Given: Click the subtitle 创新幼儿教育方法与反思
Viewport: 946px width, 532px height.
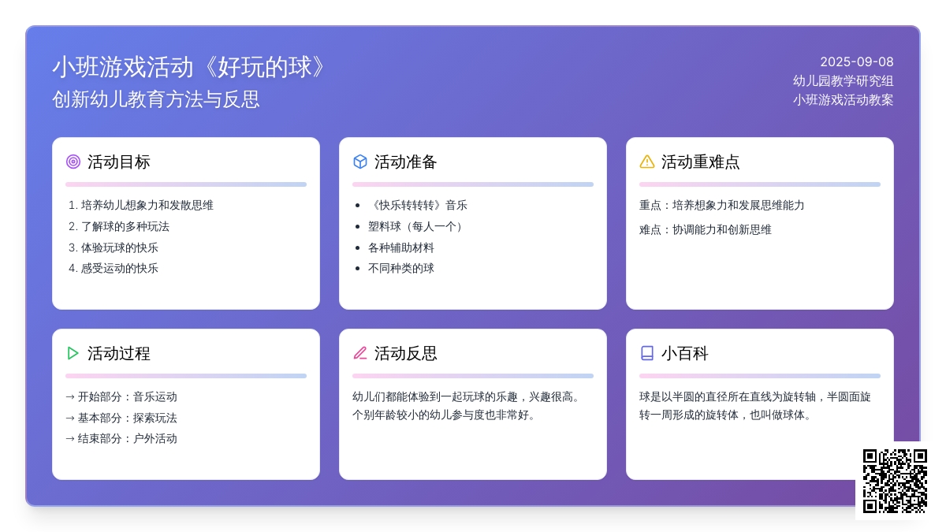Looking at the screenshot, I should click(x=156, y=99).
